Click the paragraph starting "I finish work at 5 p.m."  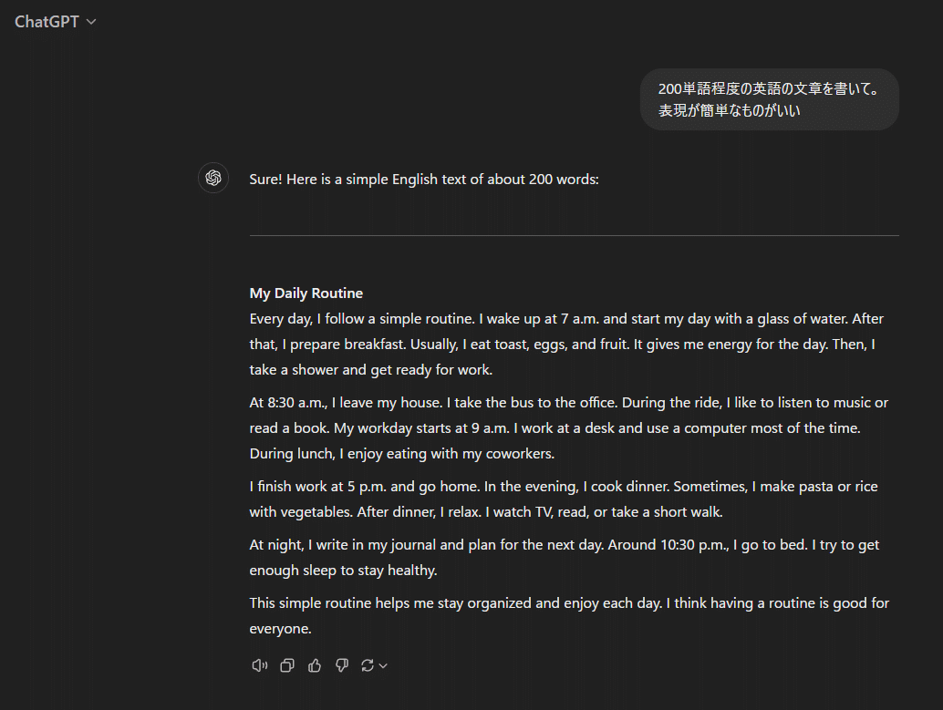pyautogui.click(x=564, y=499)
